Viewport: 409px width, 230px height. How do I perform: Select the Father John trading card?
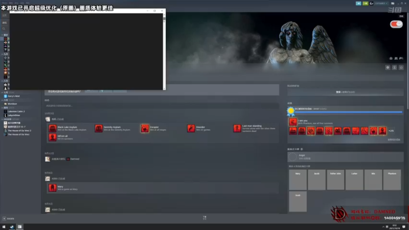tap(335, 180)
